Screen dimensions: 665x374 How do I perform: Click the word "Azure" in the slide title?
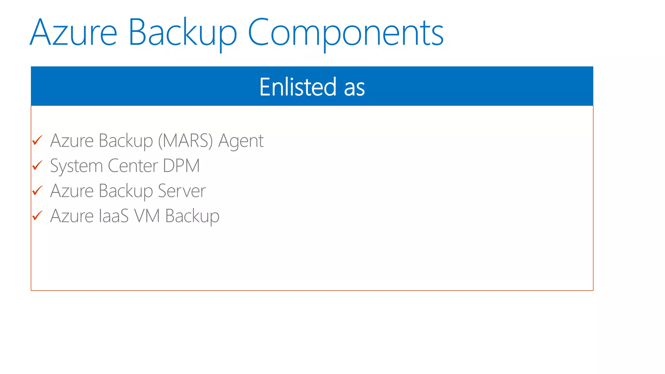tap(73, 32)
